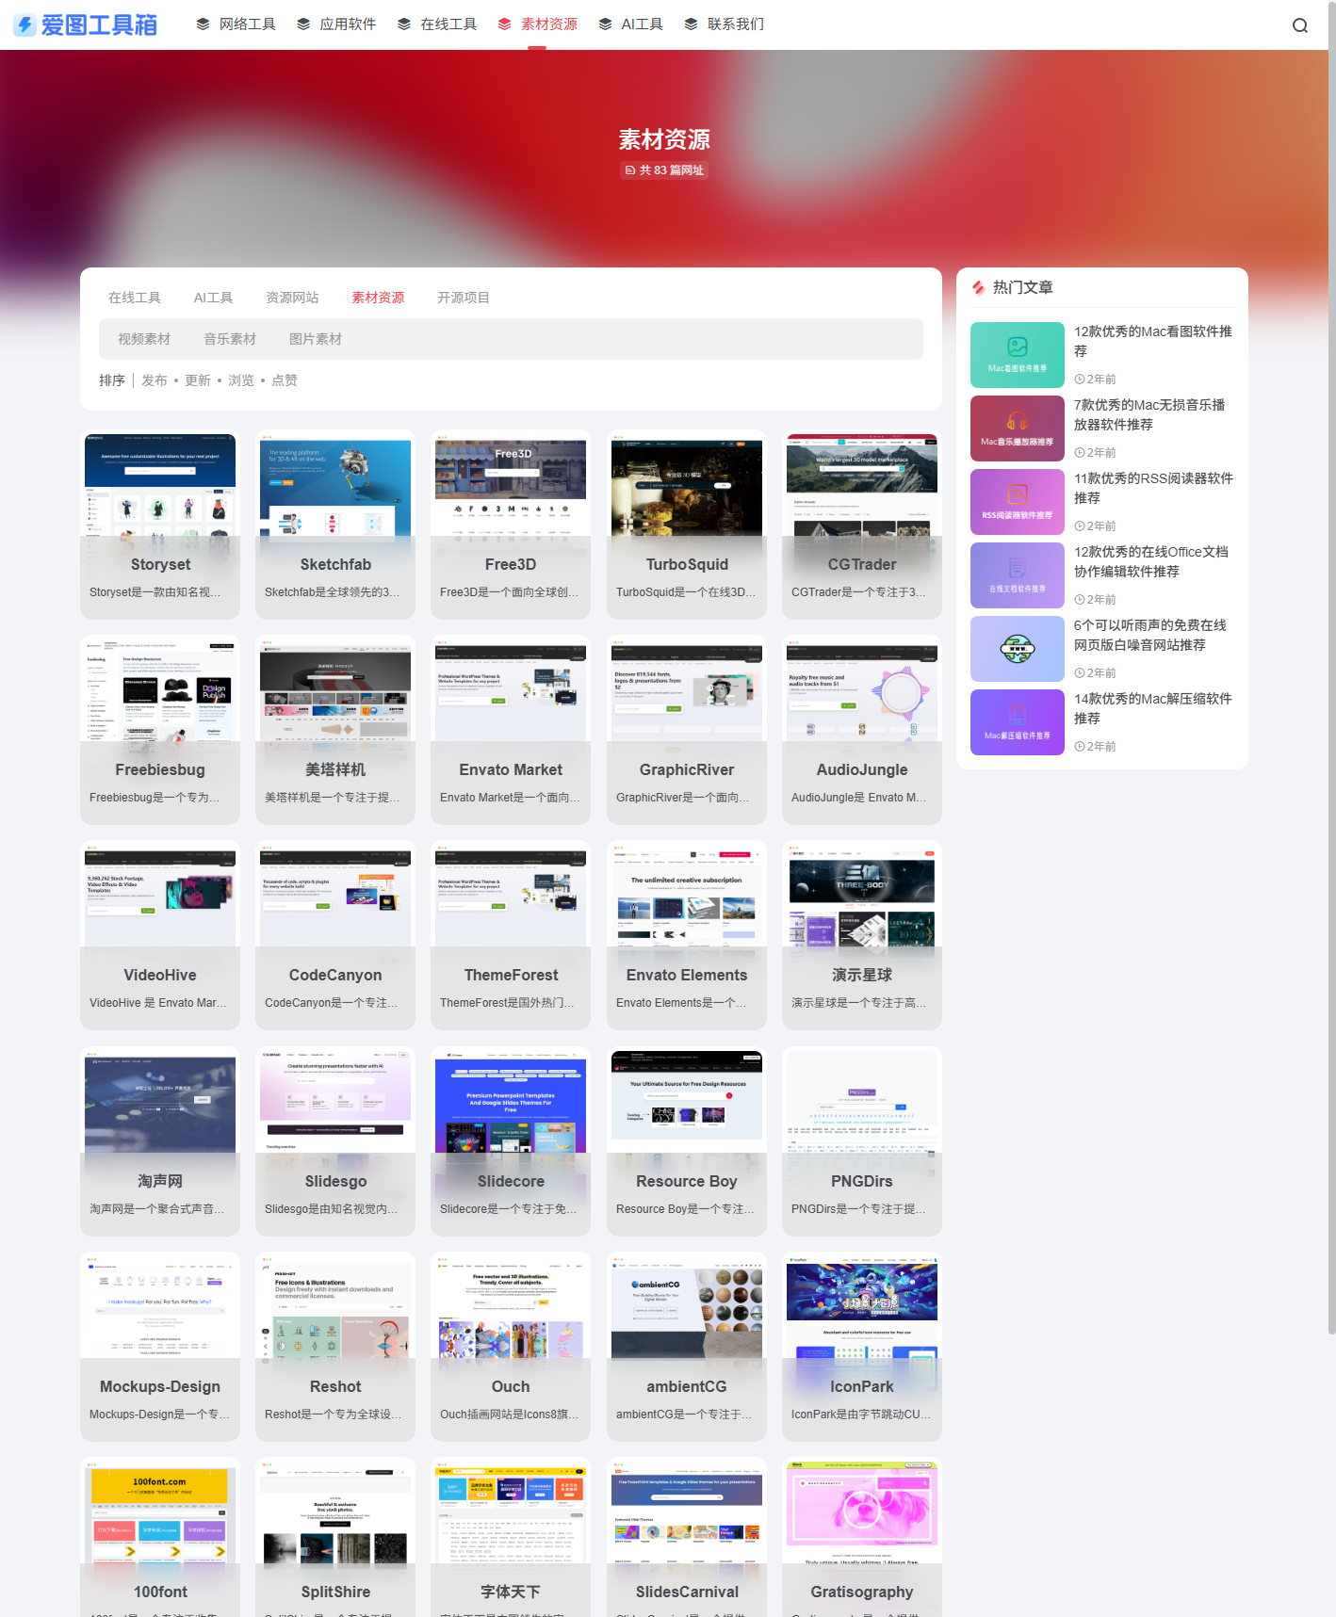
Task: Open the 在线文档软件推荐 icon tile
Action: point(1017,575)
